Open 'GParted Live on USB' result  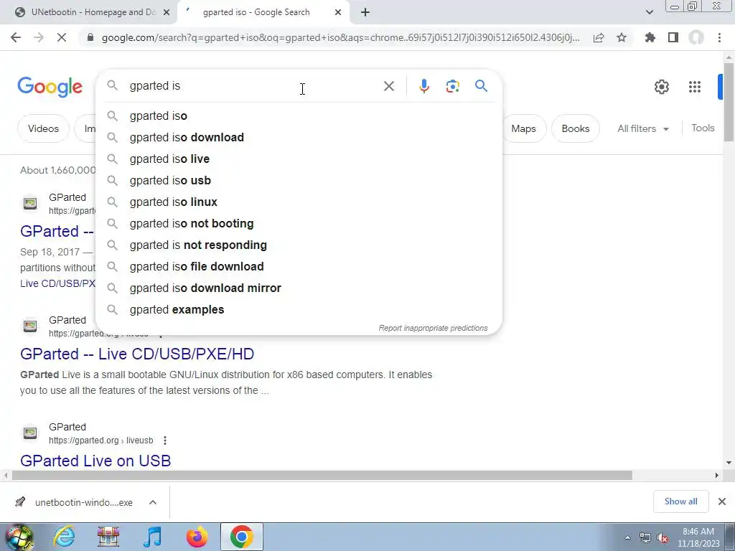pos(95,461)
